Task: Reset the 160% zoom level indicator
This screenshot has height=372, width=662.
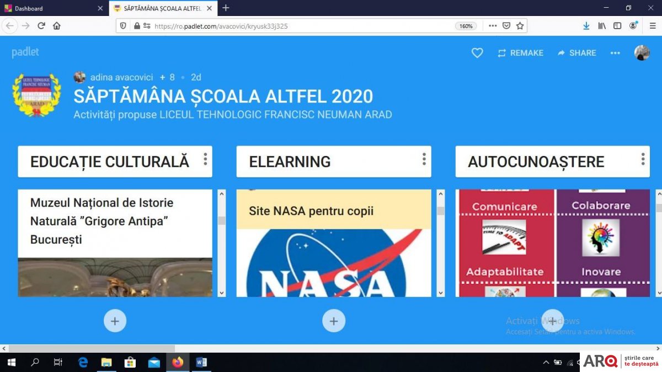Action: 466,26
